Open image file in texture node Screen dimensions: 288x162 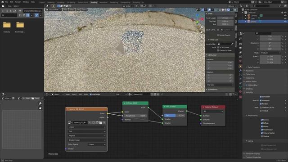(100, 122)
